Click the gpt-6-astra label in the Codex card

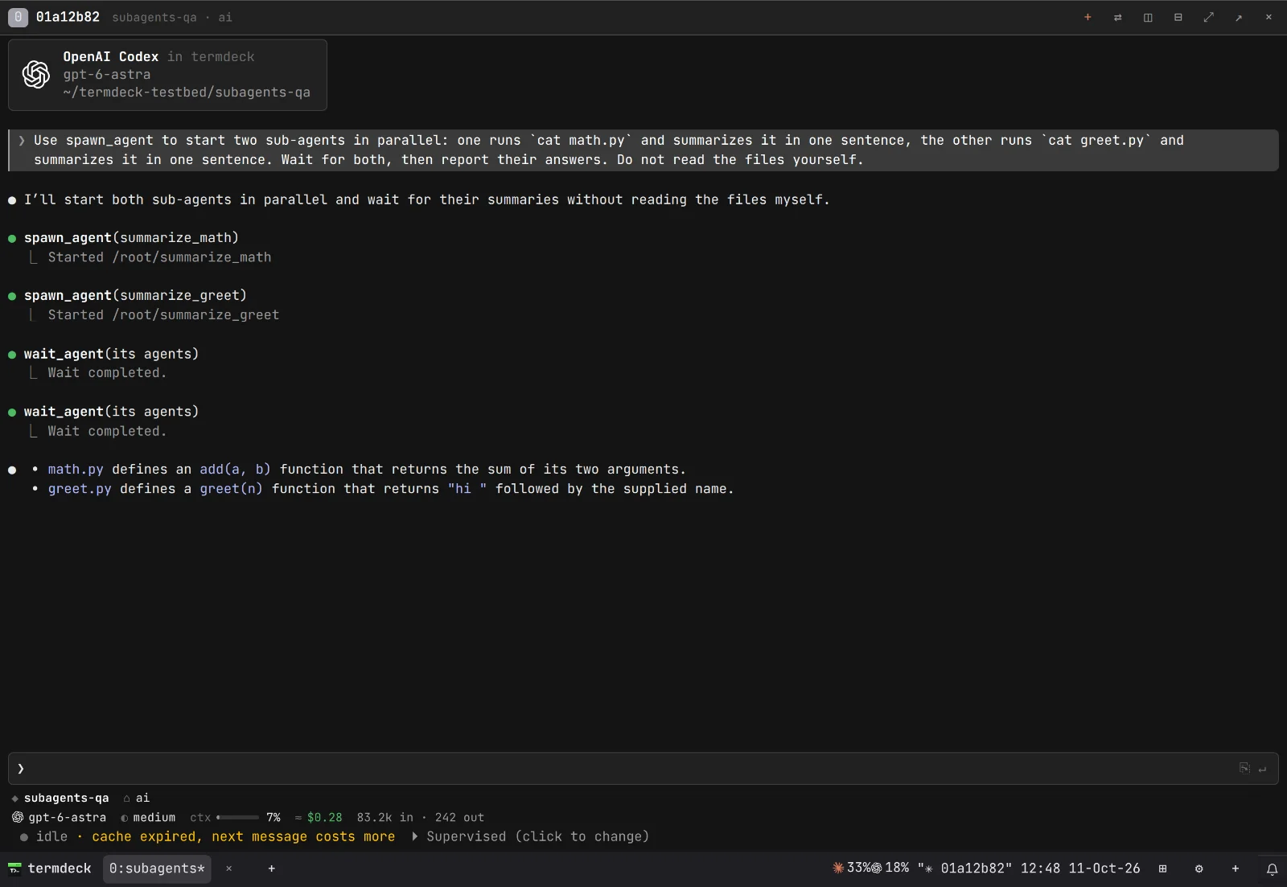107,75
